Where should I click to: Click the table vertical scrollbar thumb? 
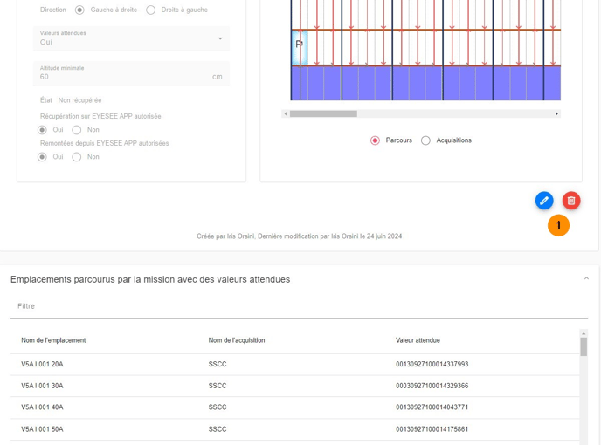click(x=584, y=346)
